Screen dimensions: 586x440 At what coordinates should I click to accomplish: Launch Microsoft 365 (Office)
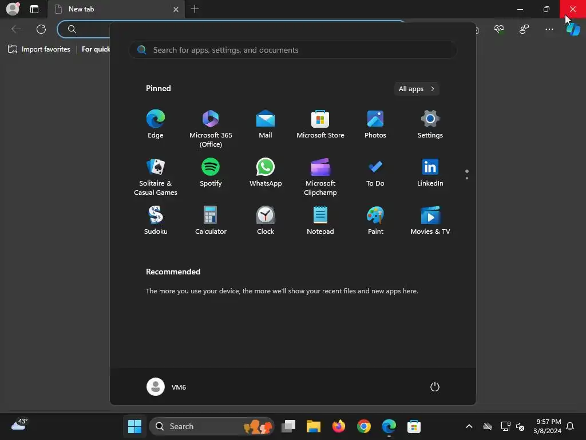point(211,129)
